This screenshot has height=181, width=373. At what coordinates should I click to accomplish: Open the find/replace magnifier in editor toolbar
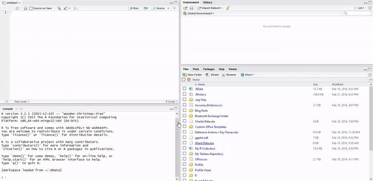pos(59,8)
